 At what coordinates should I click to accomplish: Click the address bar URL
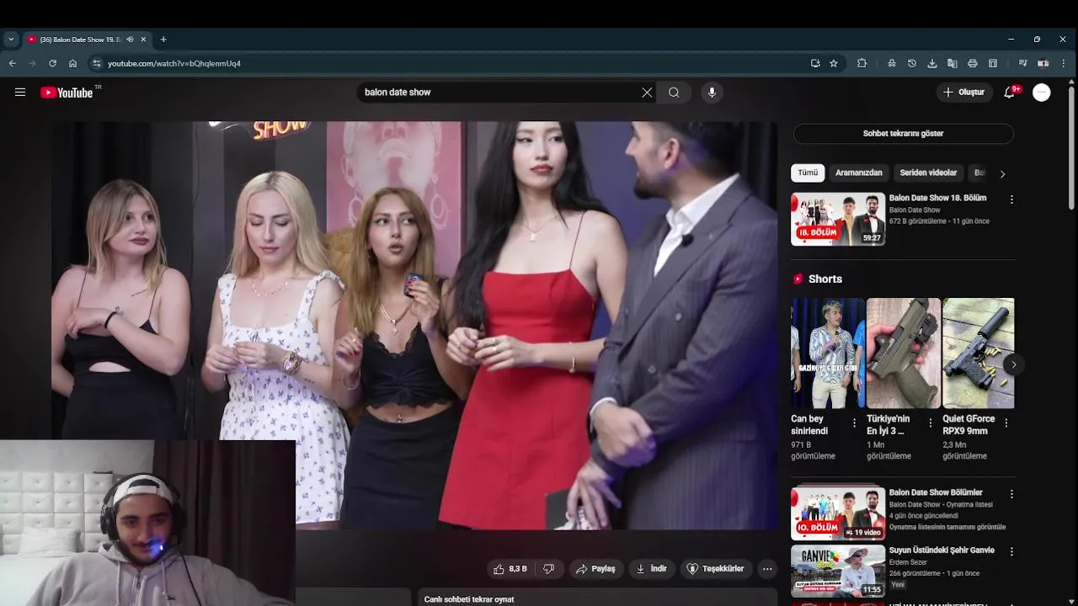[x=174, y=63]
